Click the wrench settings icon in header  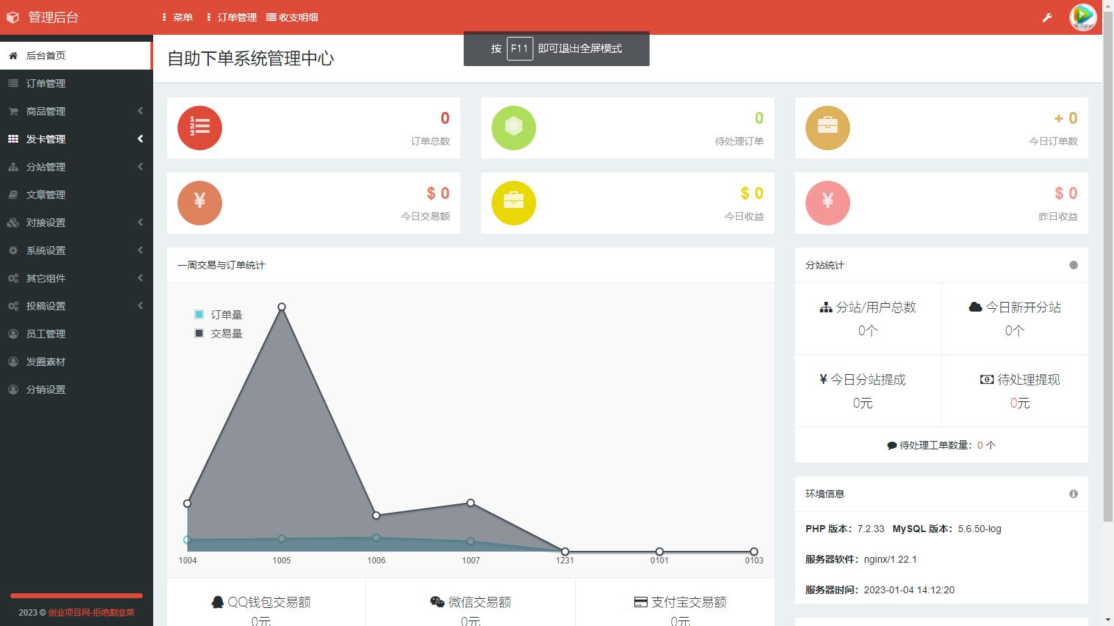coord(1046,17)
